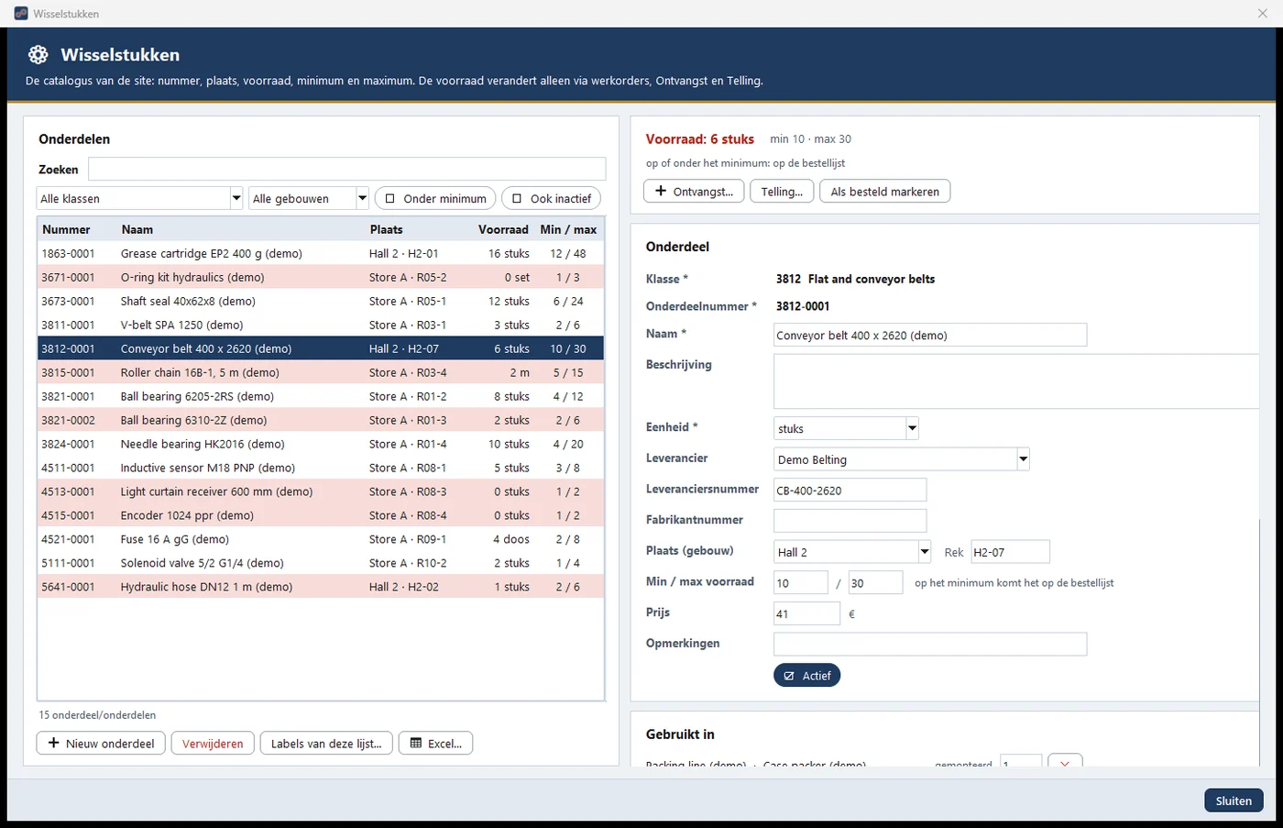Screen dimensions: 1283x828
Task: Click the minimum voorraad field 10
Action: point(800,582)
